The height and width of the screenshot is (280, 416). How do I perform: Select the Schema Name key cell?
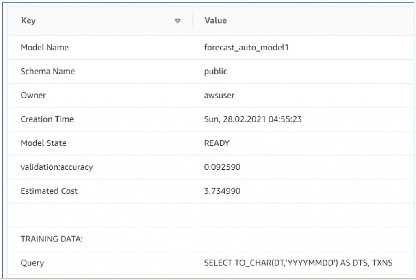[x=48, y=71]
